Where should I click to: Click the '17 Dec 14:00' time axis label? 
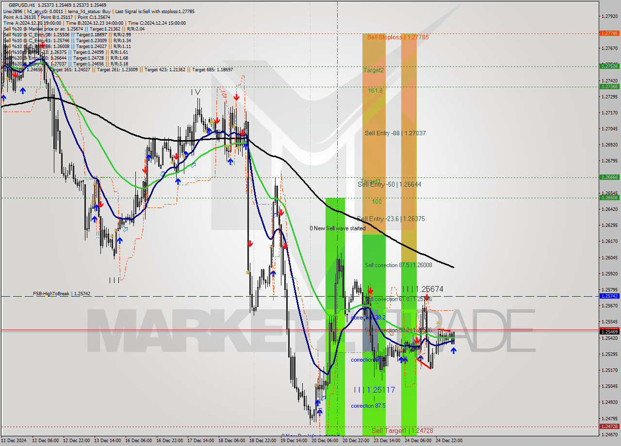(x=201, y=441)
